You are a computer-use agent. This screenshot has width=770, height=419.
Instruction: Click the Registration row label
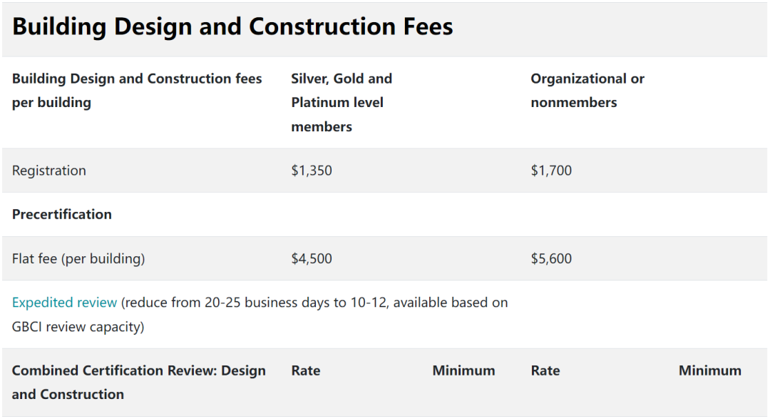click(x=49, y=171)
